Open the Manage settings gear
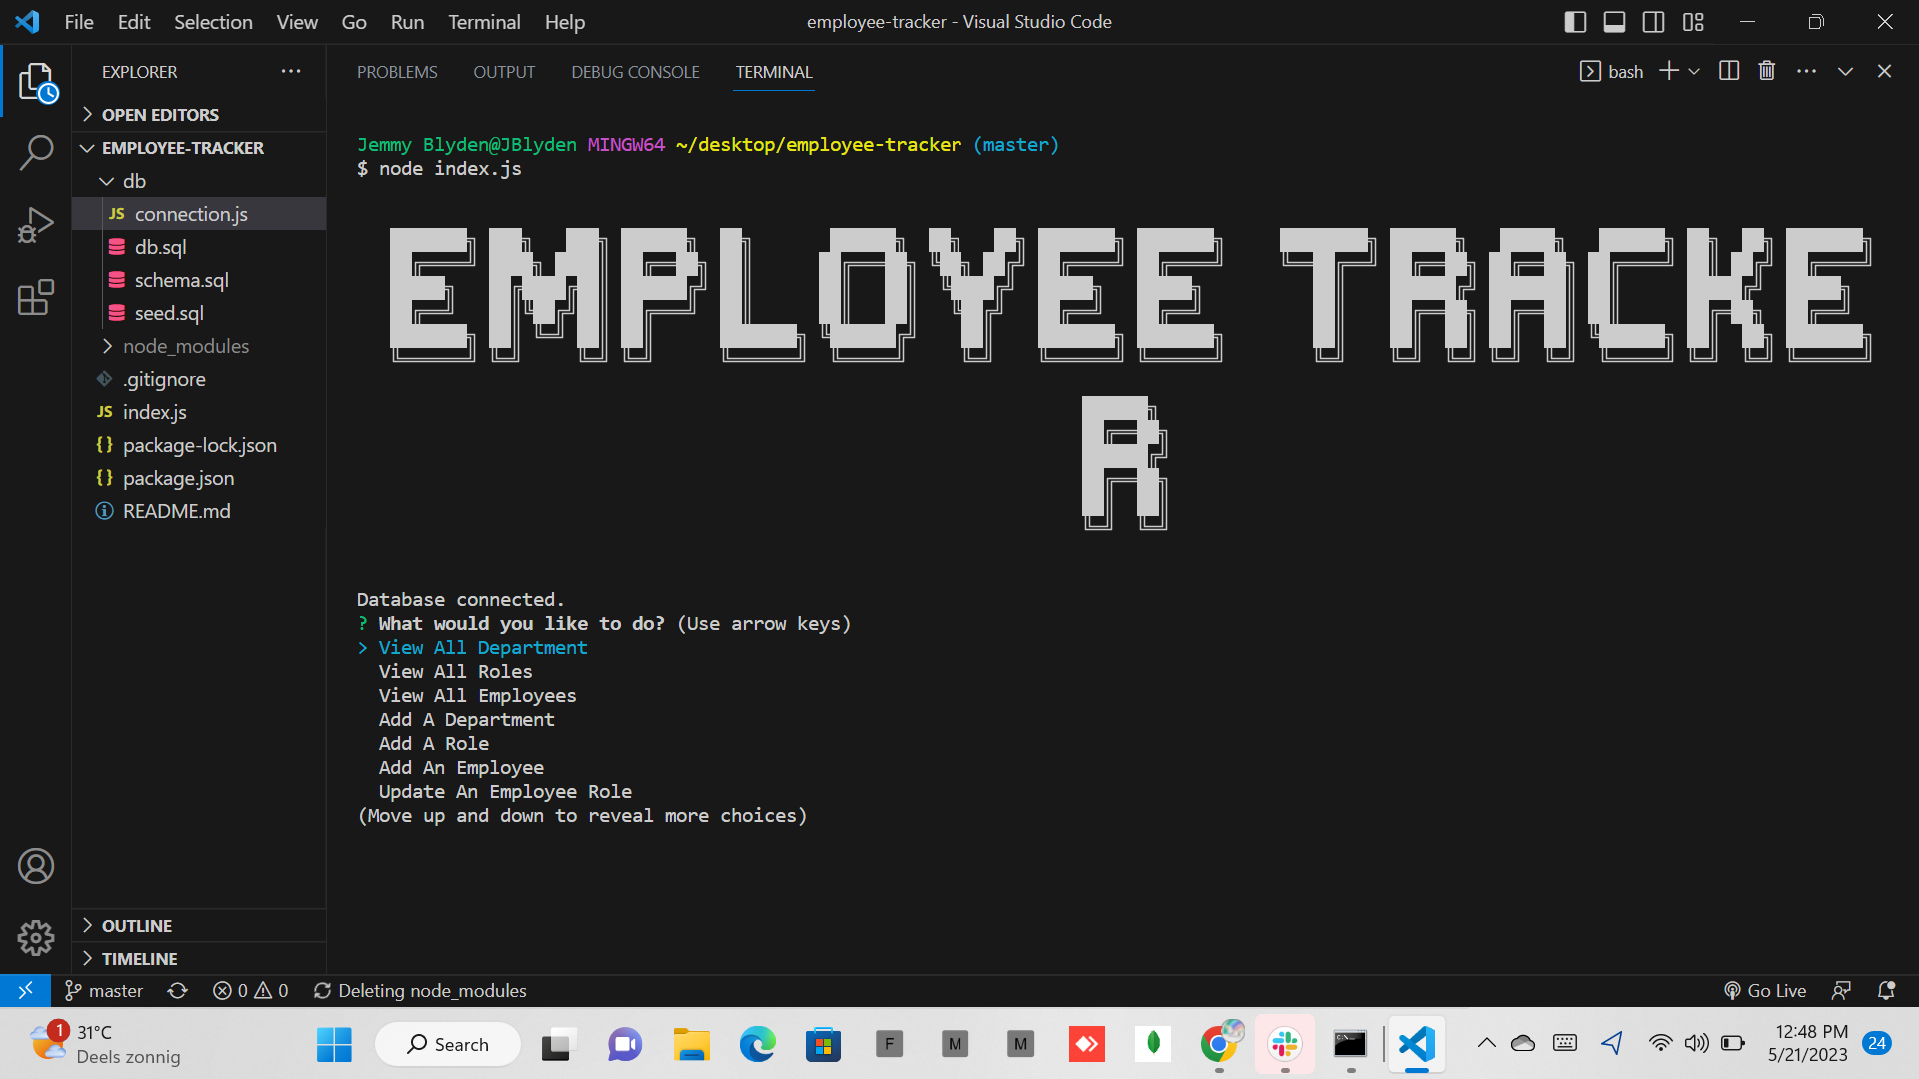1919x1079 pixels. [36, 938]
